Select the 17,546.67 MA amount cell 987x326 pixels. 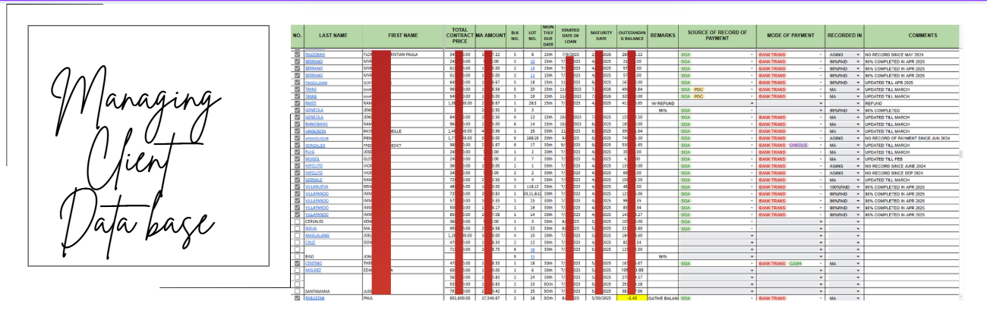click(490, 299)
